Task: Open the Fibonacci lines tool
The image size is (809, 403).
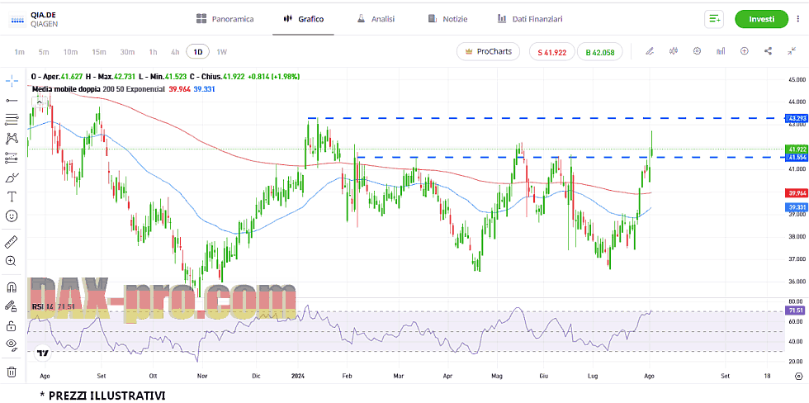Action: [x=12, y=120]
